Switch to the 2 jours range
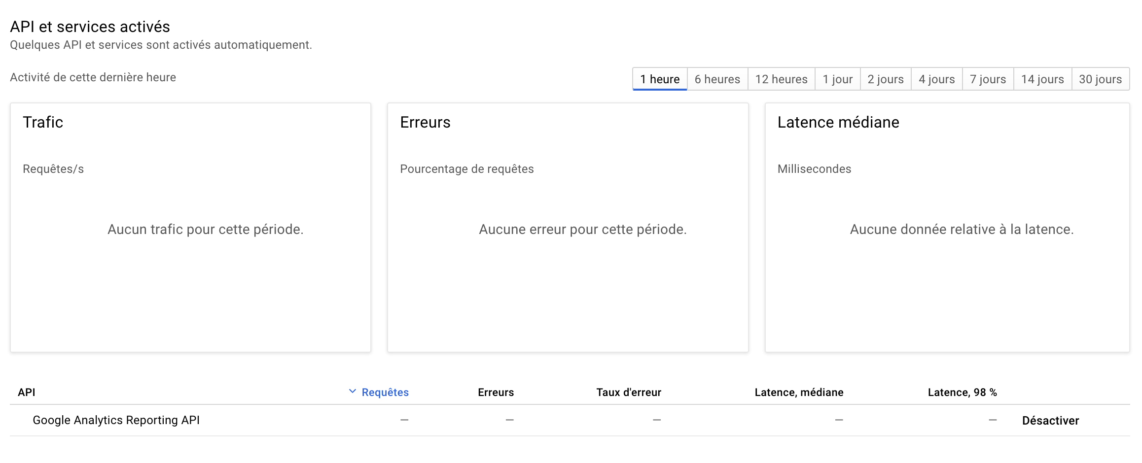Viewport: 1142px width, 463px height. click(x=885, y=79)
